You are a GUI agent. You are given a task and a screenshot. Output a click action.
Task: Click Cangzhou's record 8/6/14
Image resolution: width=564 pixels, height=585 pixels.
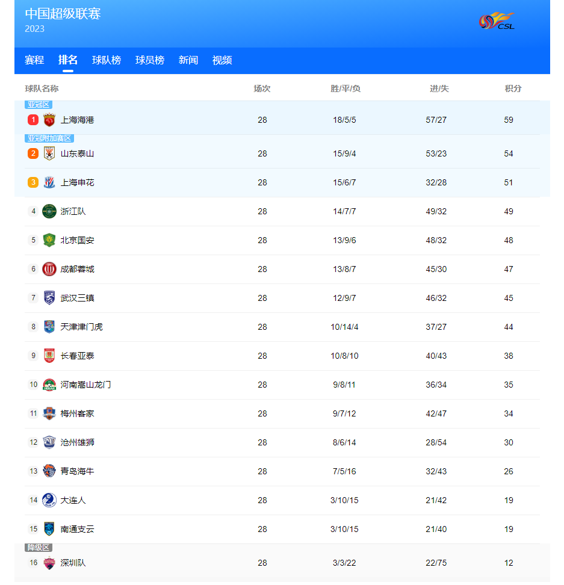tap(345, 442)
